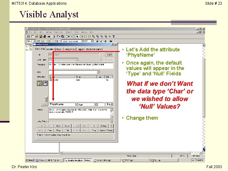This screenshot has width=228, height=171.
Task: Click the key icon on the first attribute row
Action: 51,80
